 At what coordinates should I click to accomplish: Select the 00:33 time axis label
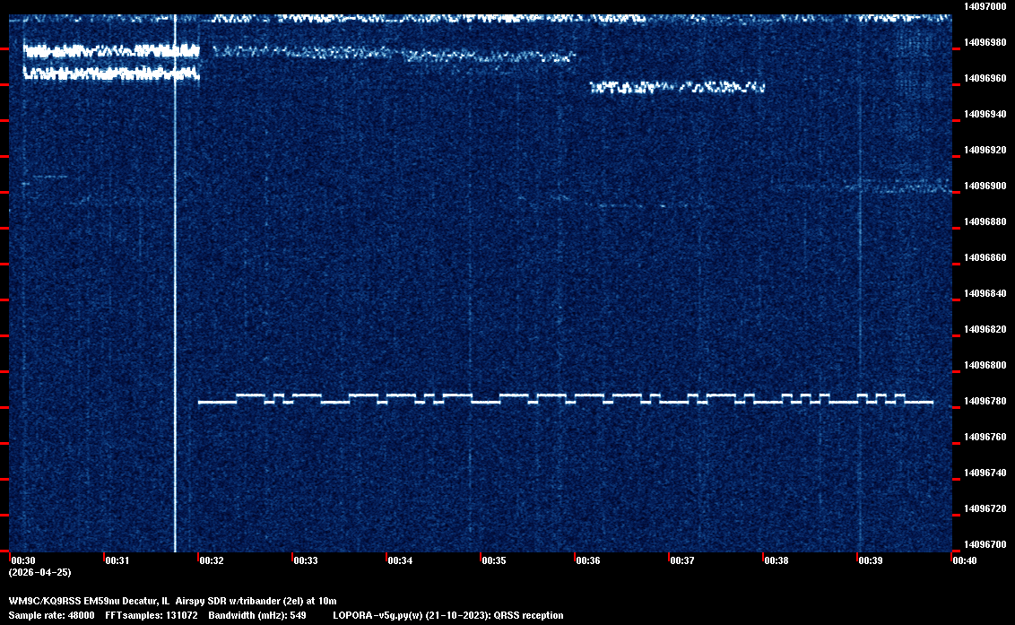(x=306, y=560)
